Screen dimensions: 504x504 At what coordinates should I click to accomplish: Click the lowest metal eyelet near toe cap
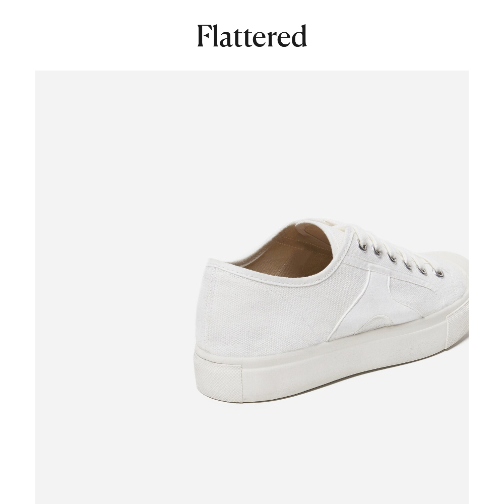(x=439, y=274)
